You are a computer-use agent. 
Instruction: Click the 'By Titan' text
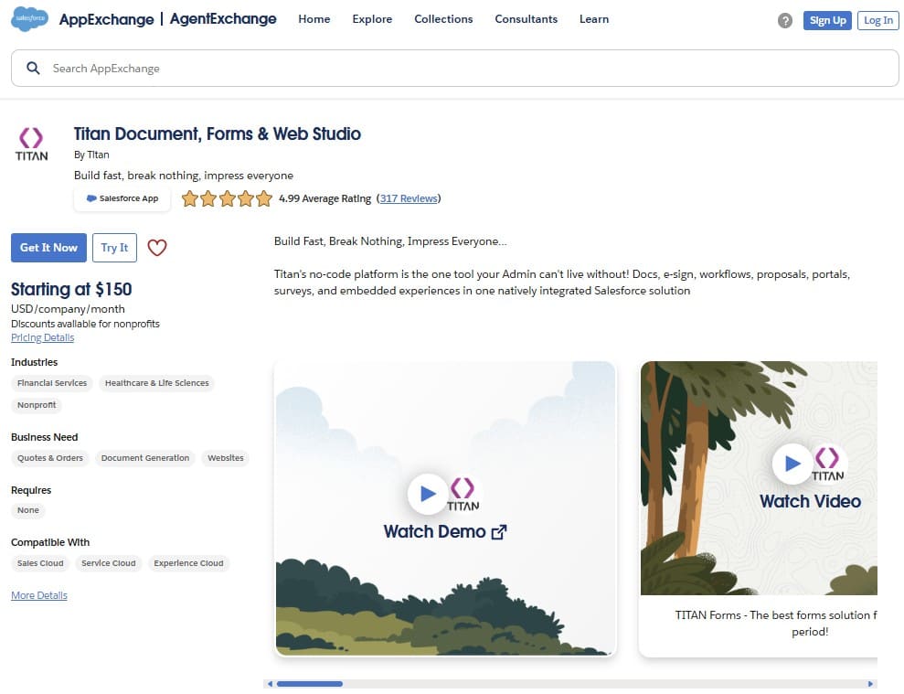tap(91, 155)
